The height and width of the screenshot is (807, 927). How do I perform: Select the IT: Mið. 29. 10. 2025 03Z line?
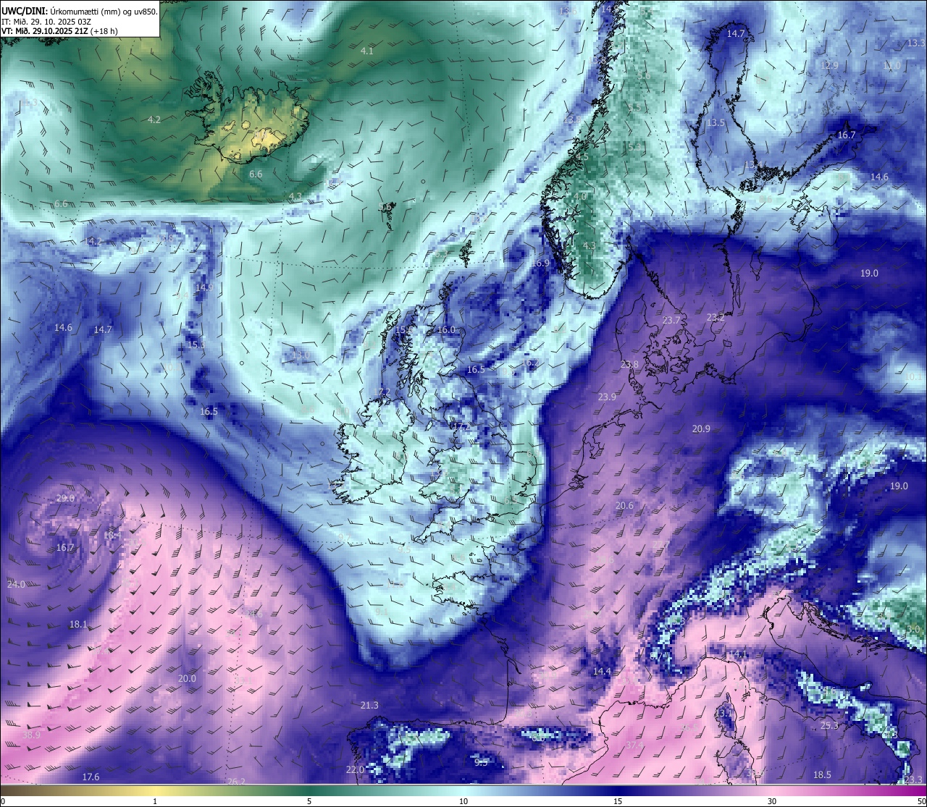pos(46,22)
